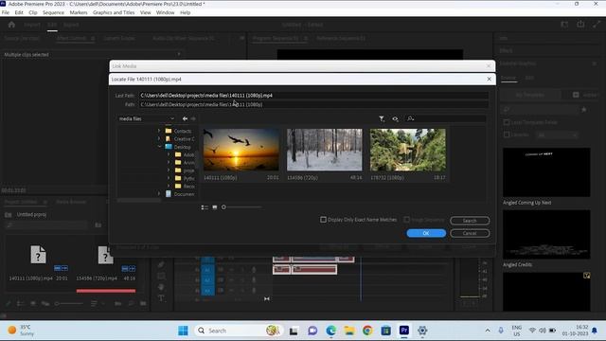Click the favorites star in Essential Graphics

tap(584, 110)
